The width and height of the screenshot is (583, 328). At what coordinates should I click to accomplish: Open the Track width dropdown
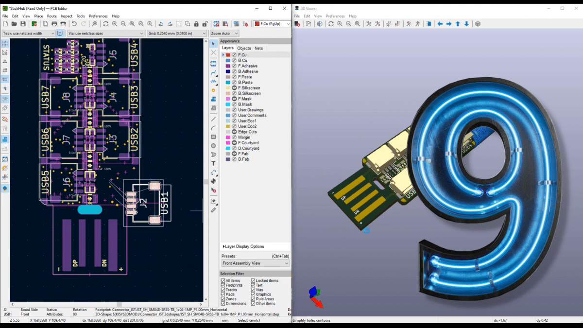tap(28, 34)
